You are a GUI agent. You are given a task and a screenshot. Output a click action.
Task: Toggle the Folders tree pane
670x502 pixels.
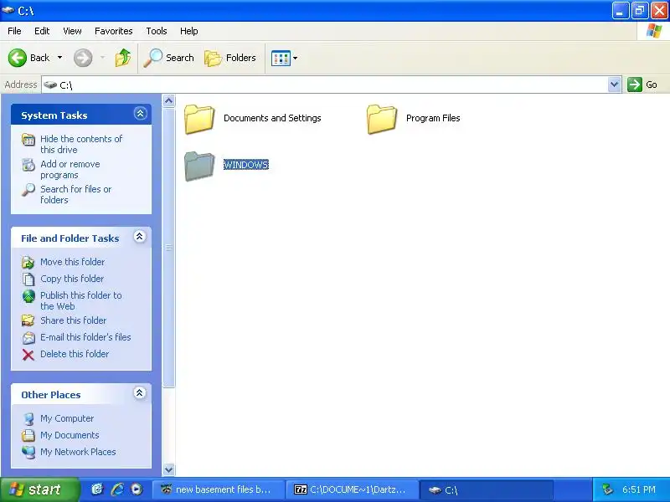230,58
